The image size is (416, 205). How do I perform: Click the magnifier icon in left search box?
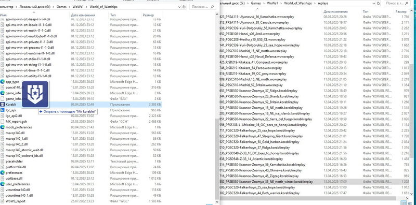tap(212, 7)
